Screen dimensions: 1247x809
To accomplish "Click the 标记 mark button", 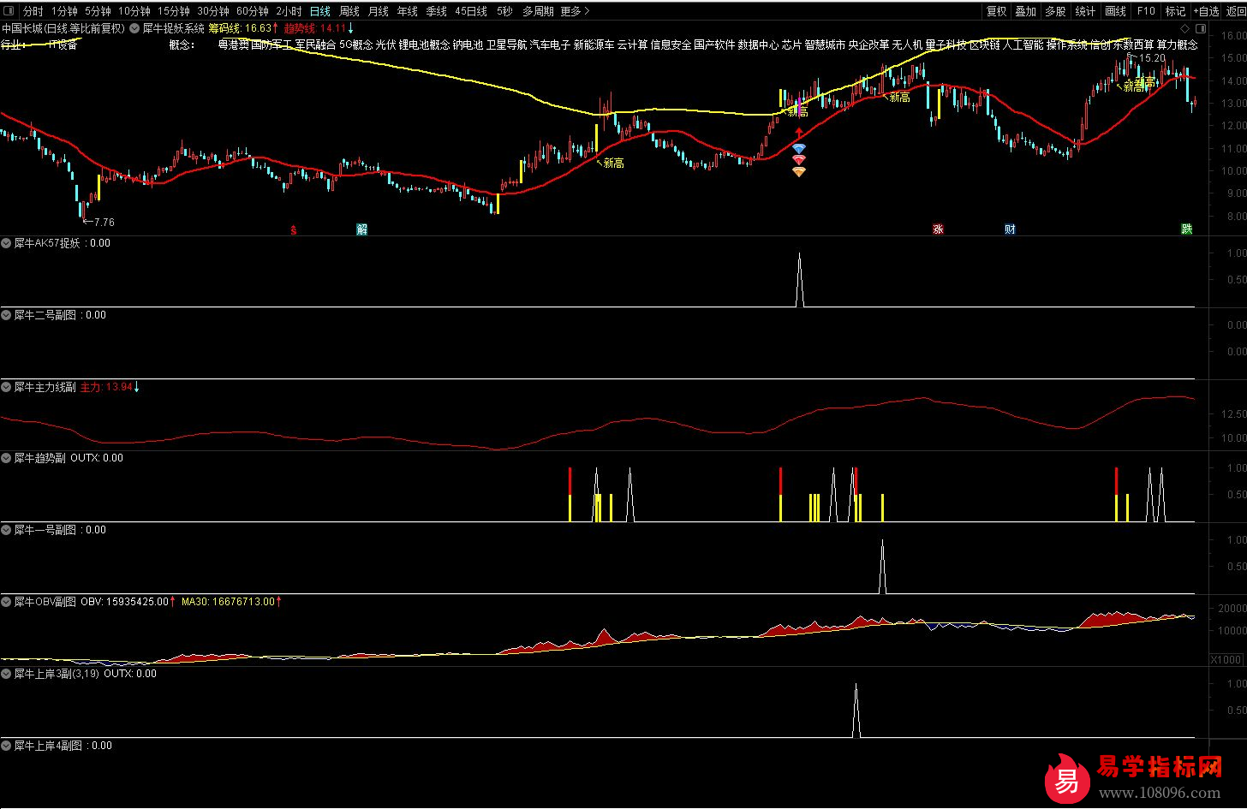I will (x=1176, y=11).
